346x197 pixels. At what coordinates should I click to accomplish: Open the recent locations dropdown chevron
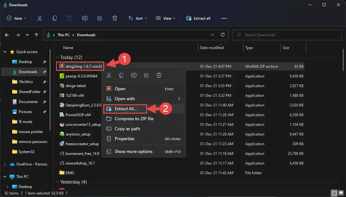tap(27, 35)
